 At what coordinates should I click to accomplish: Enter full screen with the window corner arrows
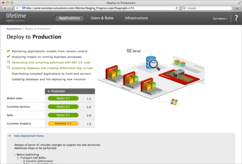(239, 3)
